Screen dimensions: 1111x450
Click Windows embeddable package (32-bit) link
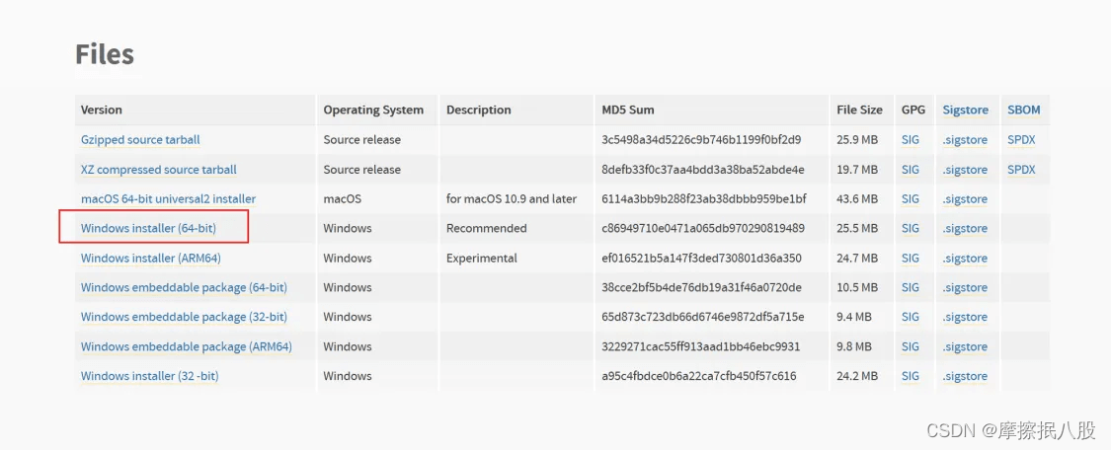click(184, 318)
